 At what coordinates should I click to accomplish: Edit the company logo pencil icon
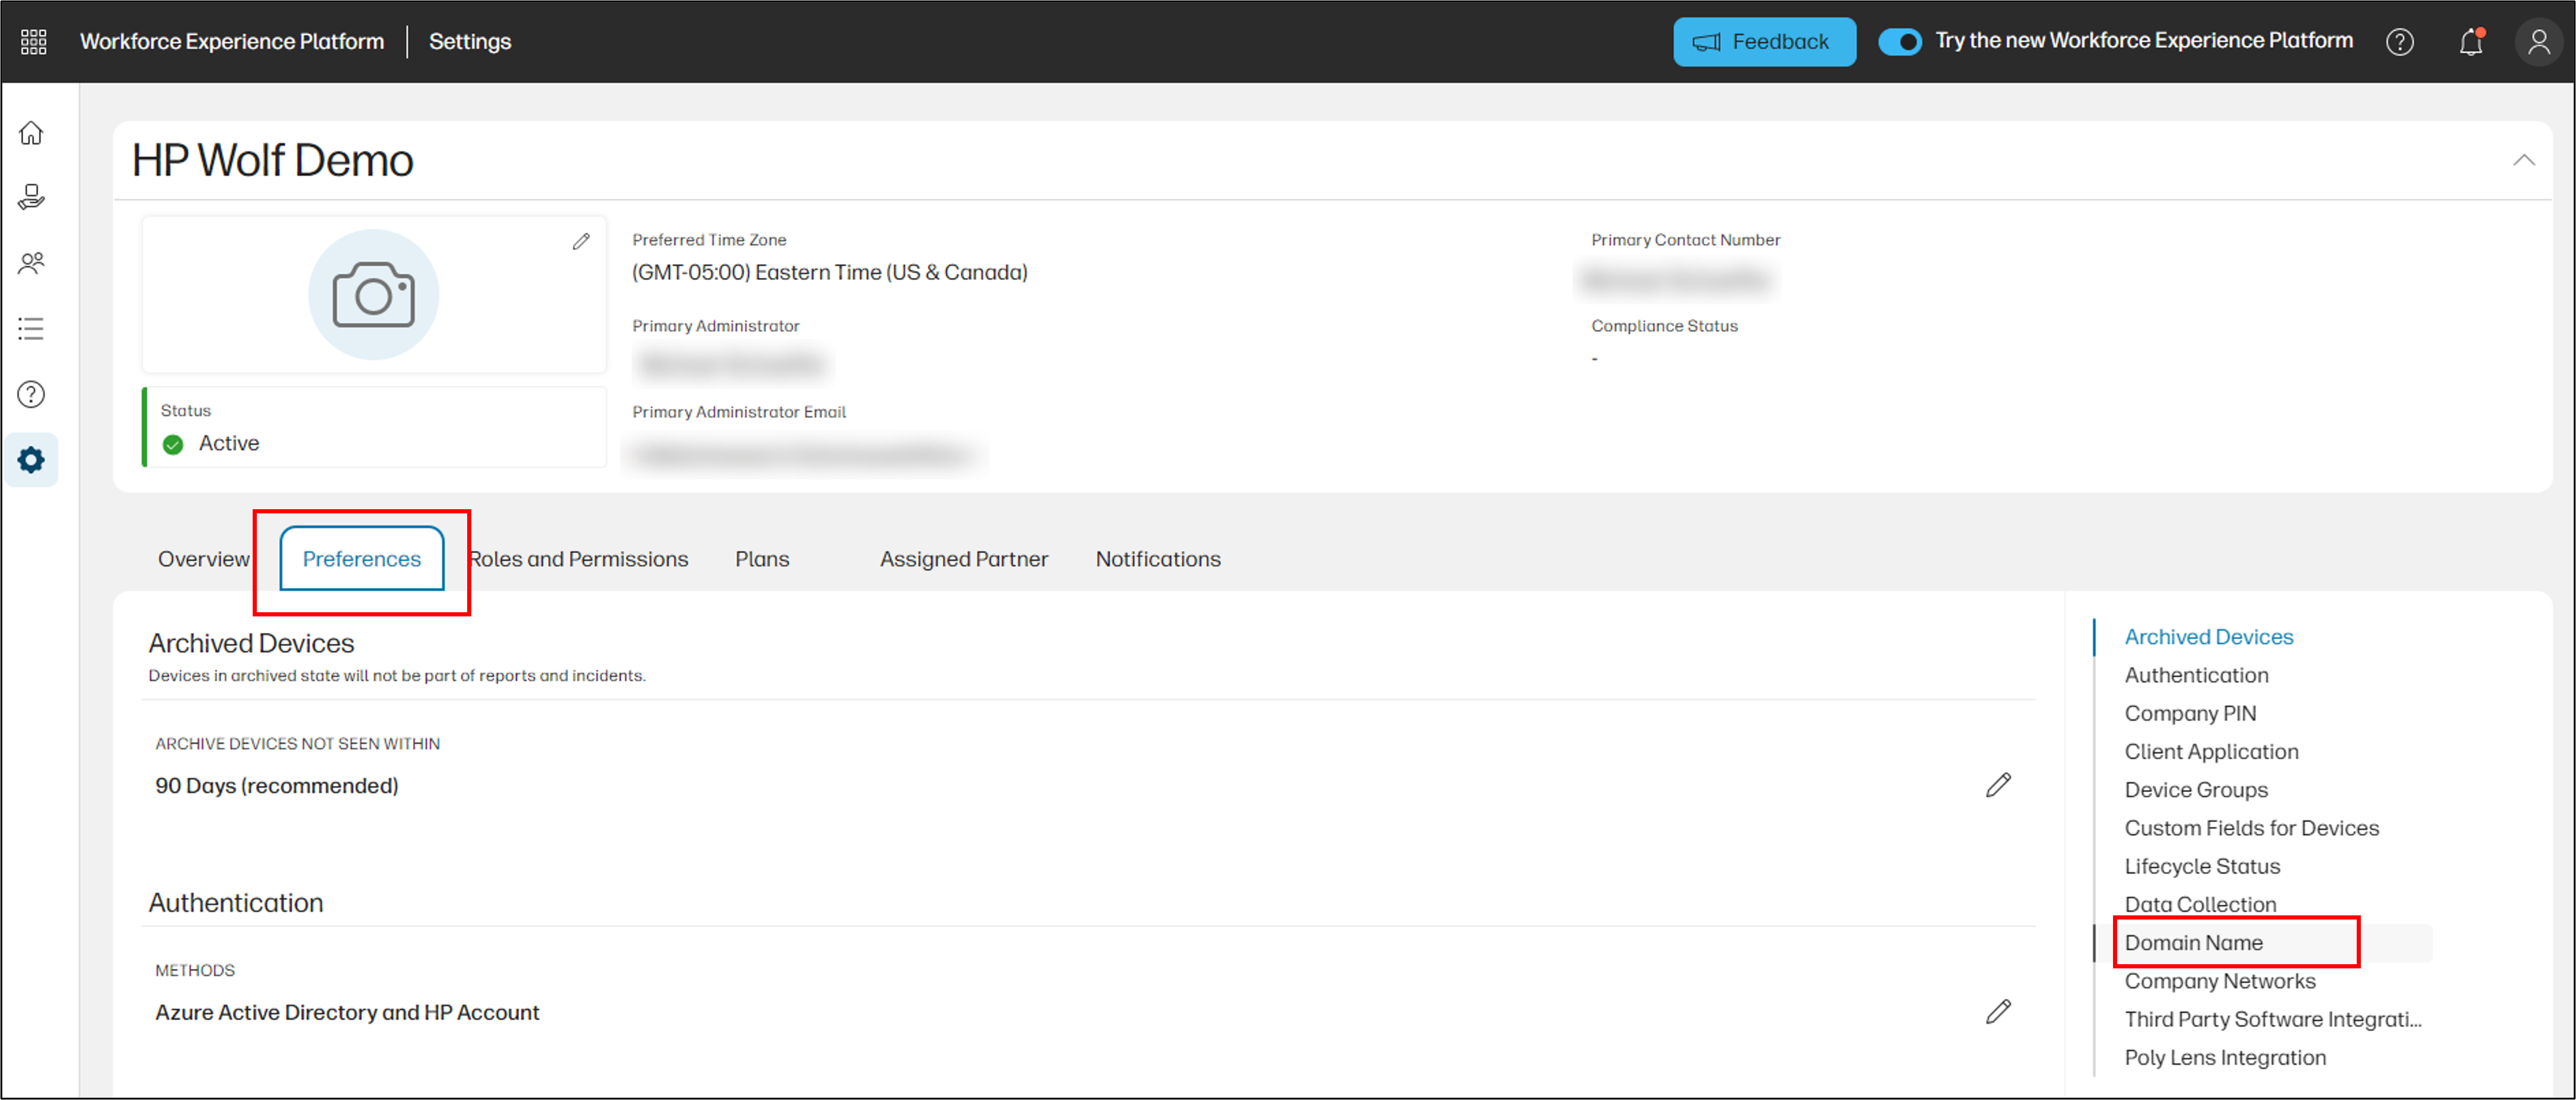click(581, 242)
